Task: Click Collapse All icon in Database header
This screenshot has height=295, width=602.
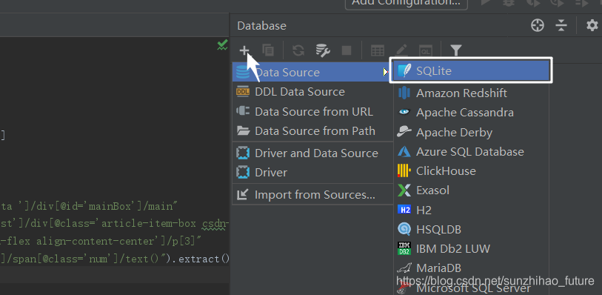Action: tap(561, 26)
